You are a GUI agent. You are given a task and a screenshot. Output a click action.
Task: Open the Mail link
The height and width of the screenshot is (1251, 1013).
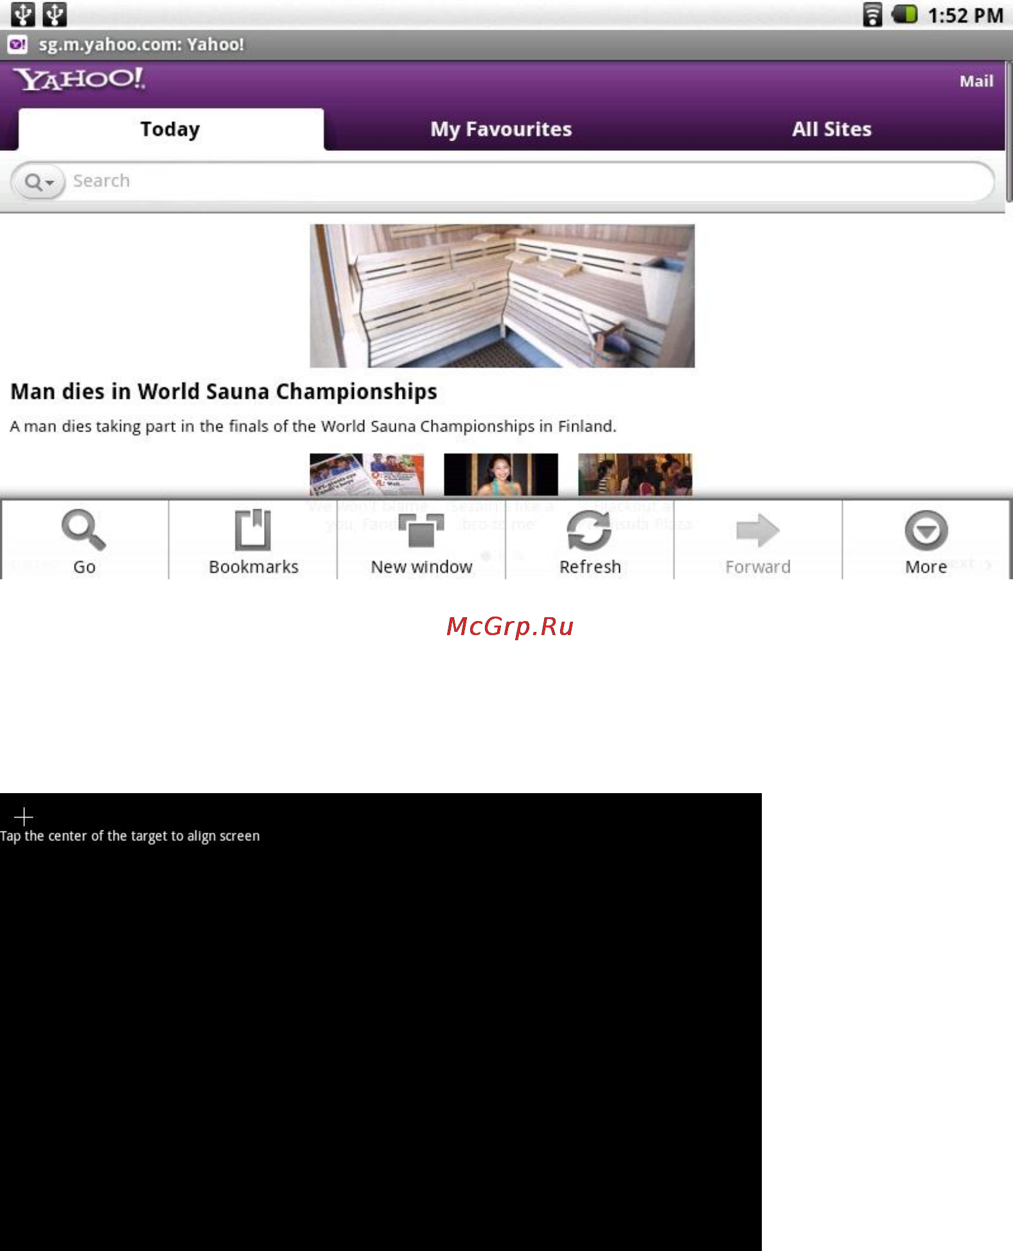[x=976, y=82]
